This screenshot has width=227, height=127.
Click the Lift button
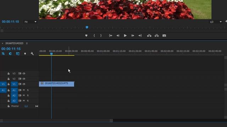149,36
